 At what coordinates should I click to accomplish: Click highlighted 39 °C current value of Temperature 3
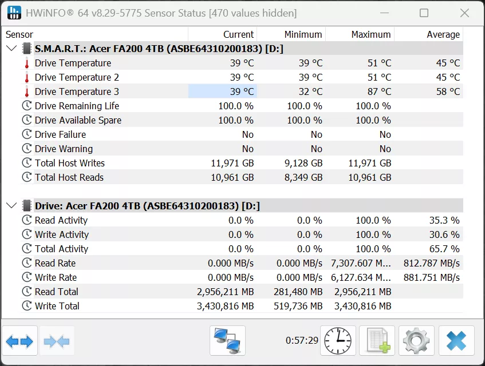click(222, 91)
